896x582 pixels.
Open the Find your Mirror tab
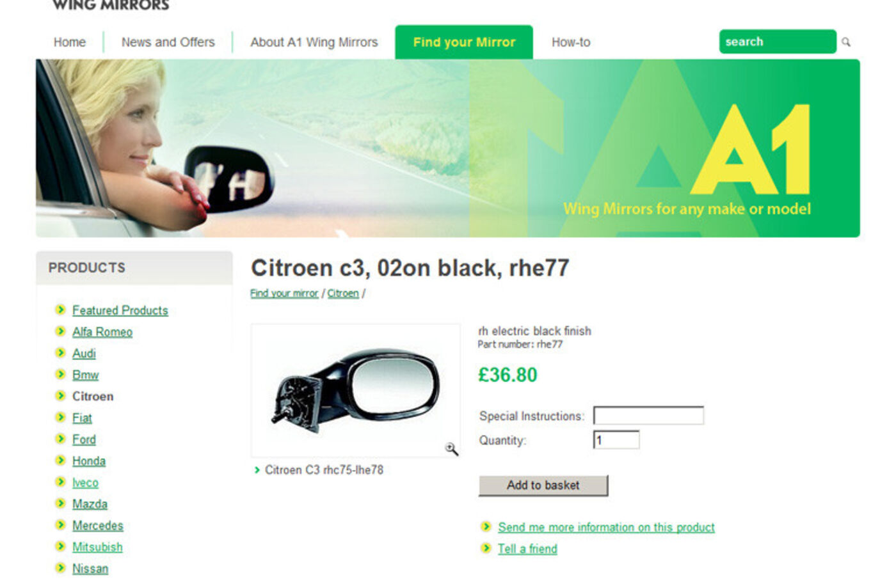[464, 42]
